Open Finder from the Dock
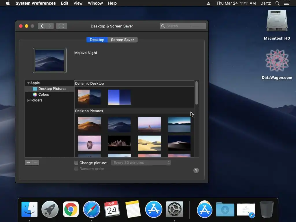Image resolution: width=296 pixels, height=222 pixels. (29, 209)
